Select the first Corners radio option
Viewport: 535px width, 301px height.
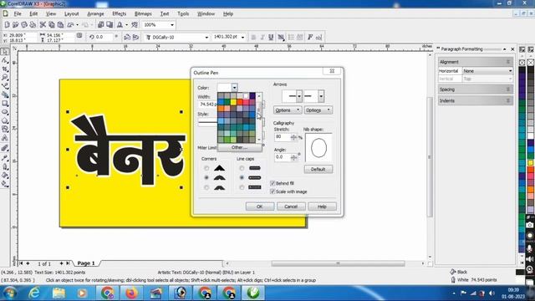pyautogui.click(x=206, y=168)
